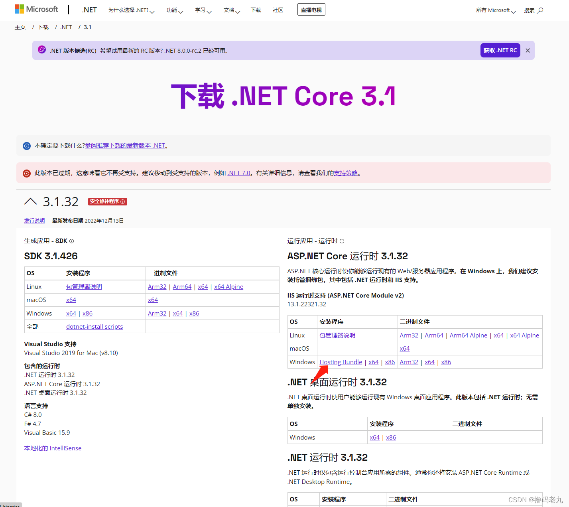Dismiss the .NET RC banner
The width and height of the screenshot is (569, 507).
pyautogui.click(x=528, y=50)
